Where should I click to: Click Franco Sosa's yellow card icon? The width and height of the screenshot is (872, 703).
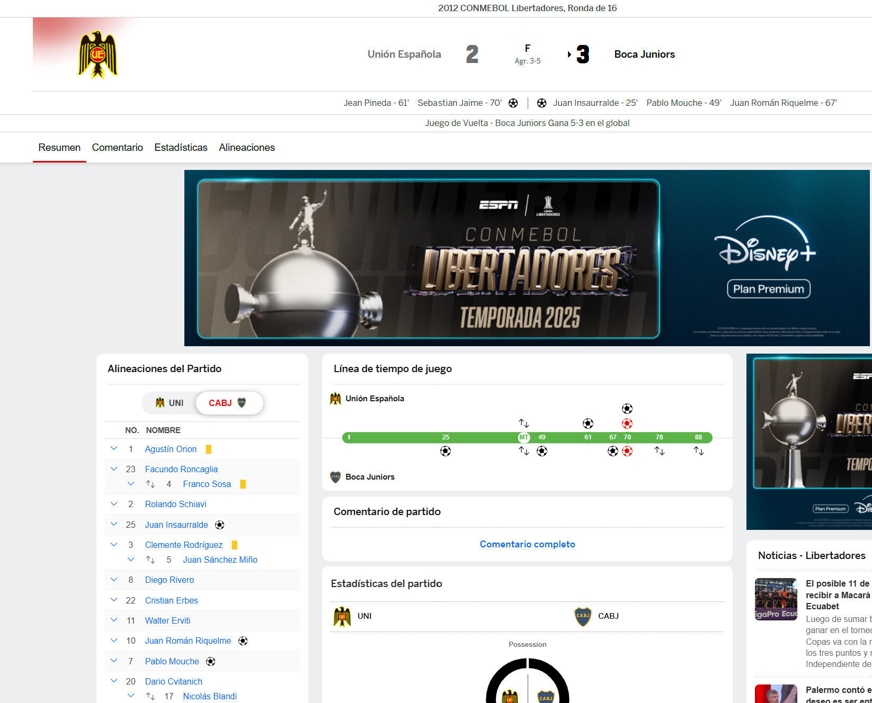click(x=243, y=484)
